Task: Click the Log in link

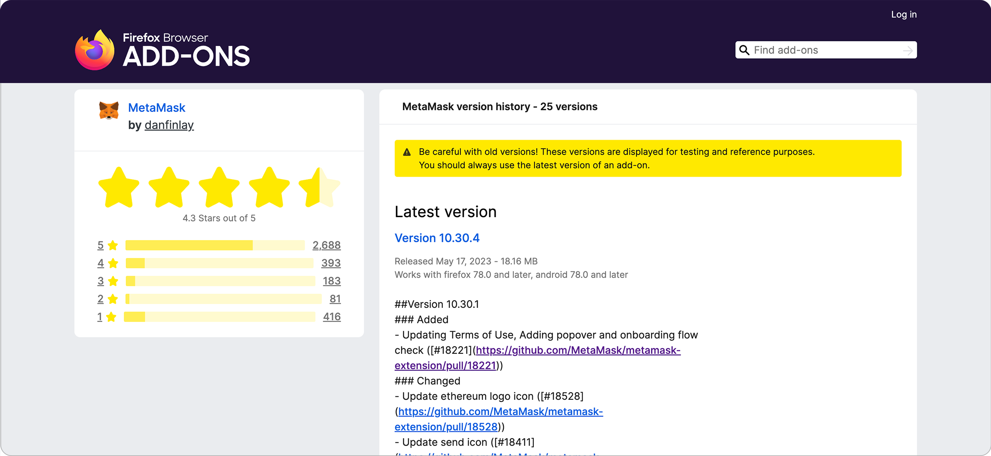Action: (x=904, y=14)
